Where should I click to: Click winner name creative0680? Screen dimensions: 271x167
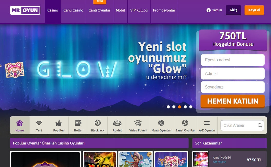click(222, 157)
